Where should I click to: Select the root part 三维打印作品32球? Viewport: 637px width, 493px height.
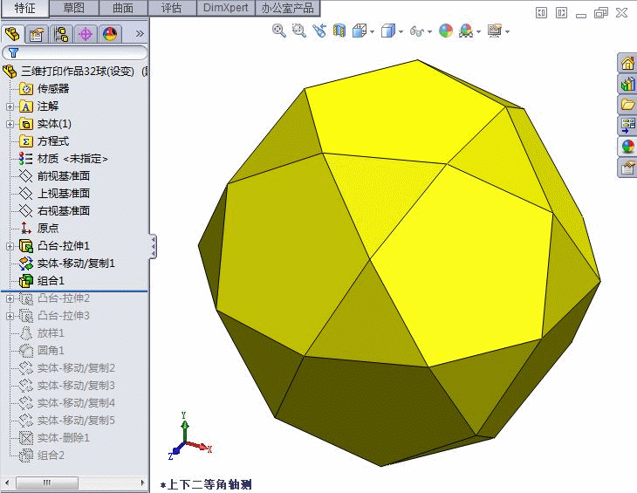[77, 72]
